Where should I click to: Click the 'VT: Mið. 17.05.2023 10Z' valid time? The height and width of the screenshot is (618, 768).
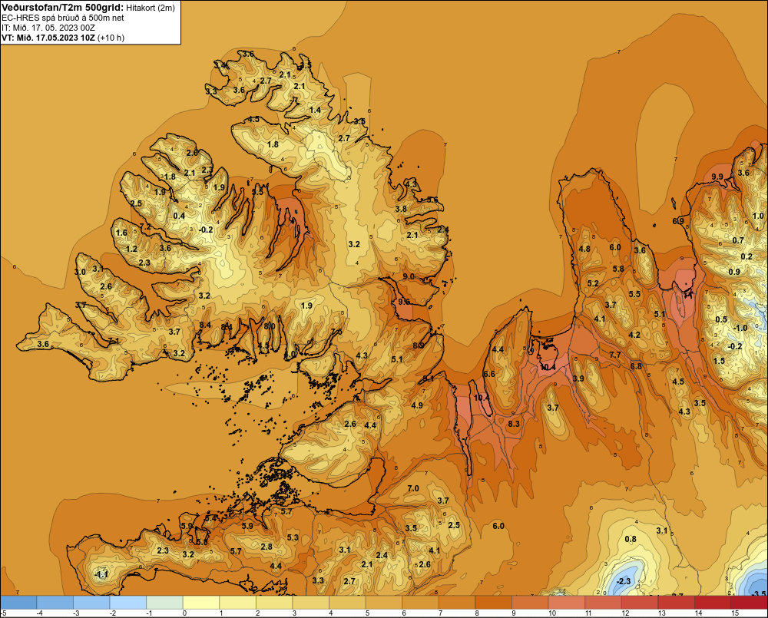point(48,38)
